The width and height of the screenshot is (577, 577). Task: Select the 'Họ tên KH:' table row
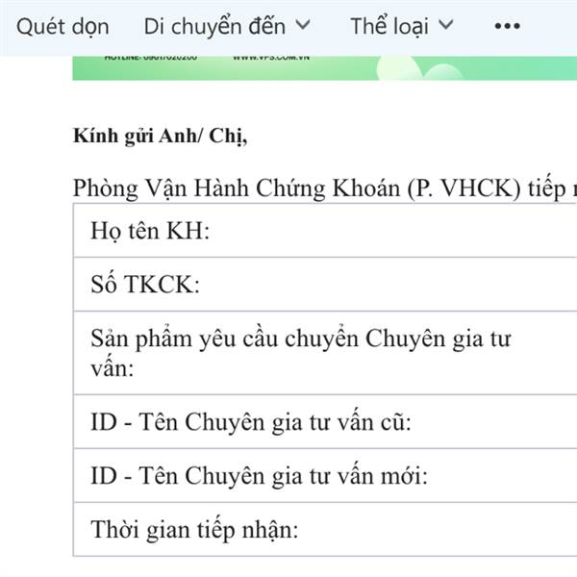pyautogui.click(x=325, y=231)
